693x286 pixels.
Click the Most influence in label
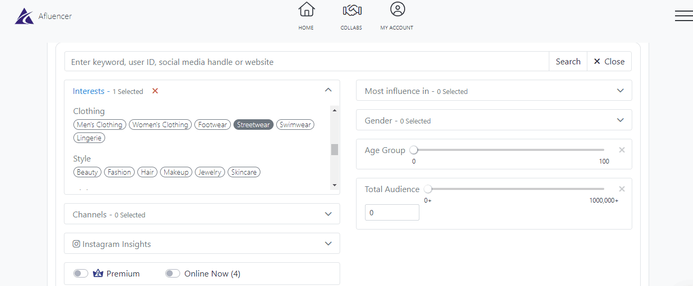[397, 91]
